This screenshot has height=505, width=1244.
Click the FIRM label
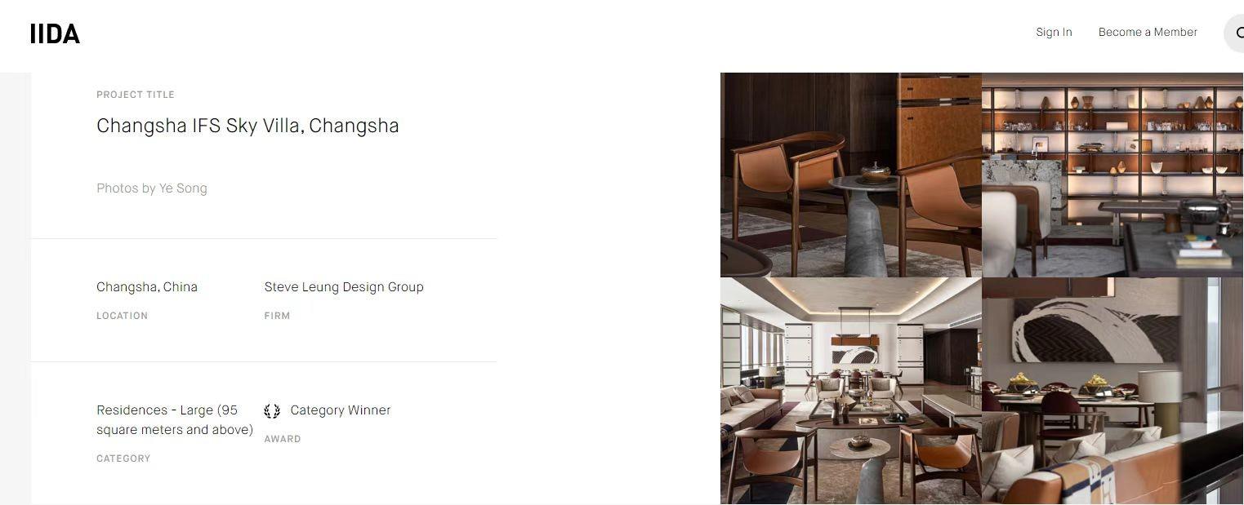tap(277, 316)
